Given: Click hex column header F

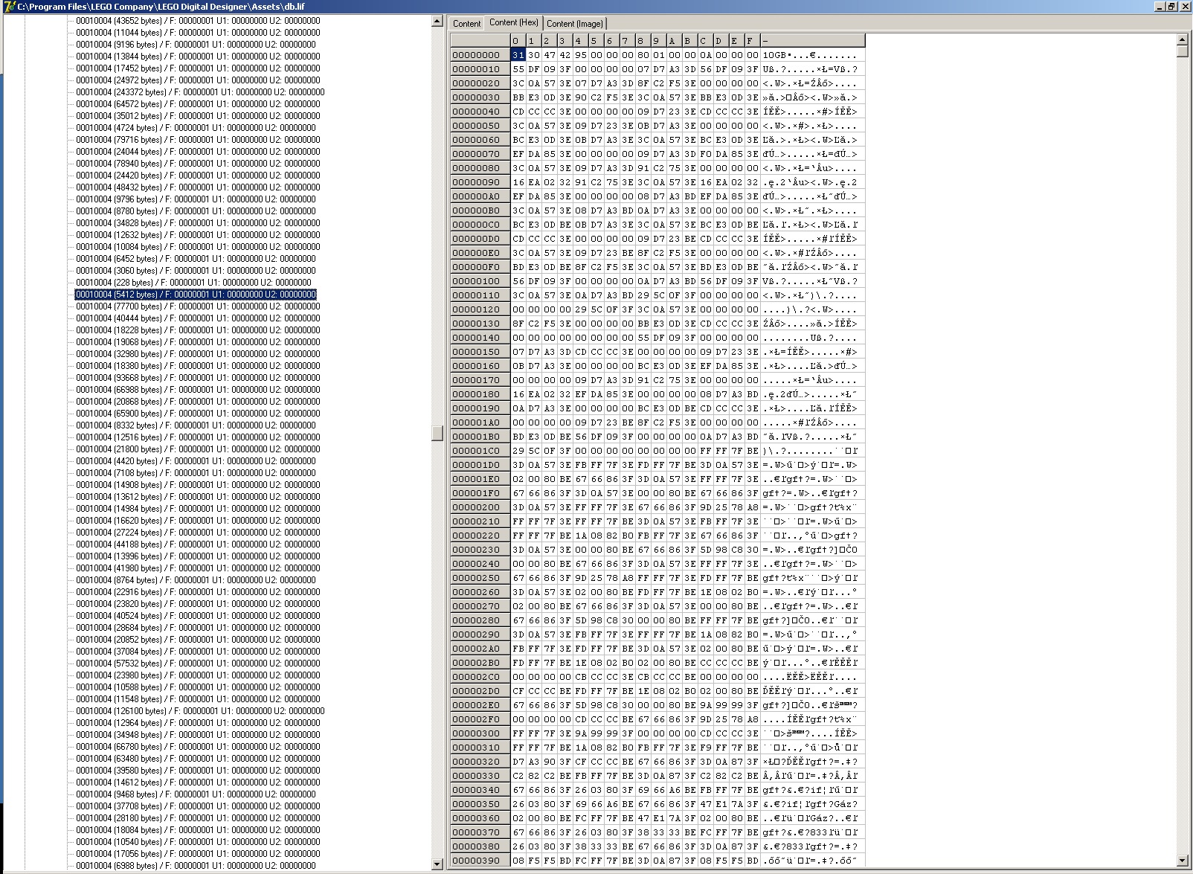Looking at the screenshot, I should coord(753,41).
